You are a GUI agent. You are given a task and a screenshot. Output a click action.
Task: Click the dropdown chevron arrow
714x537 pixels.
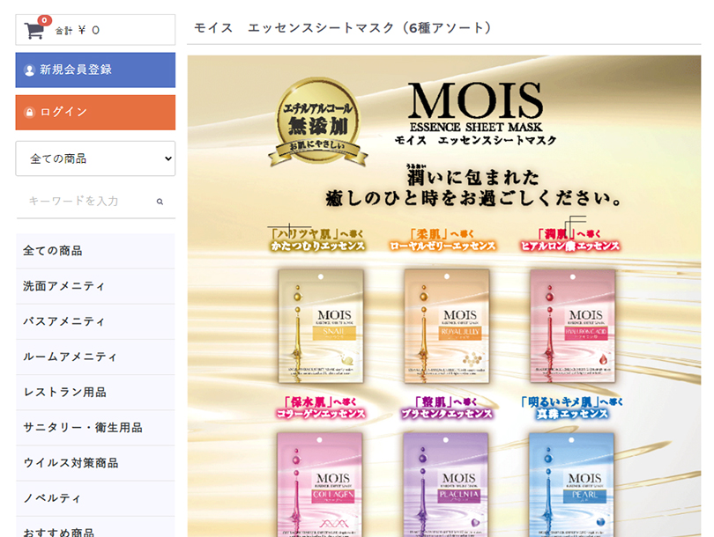168,158
